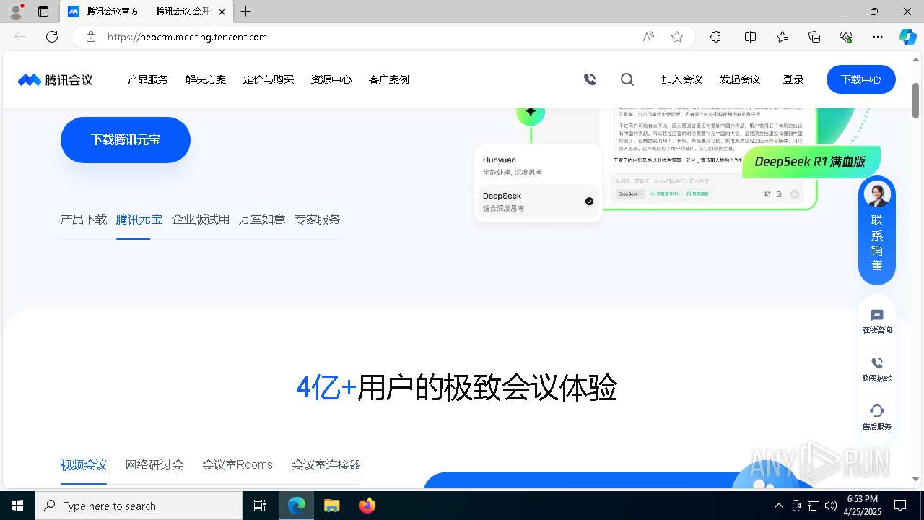Click 登录 link
The image size is (924, 520).
[793, 79]
